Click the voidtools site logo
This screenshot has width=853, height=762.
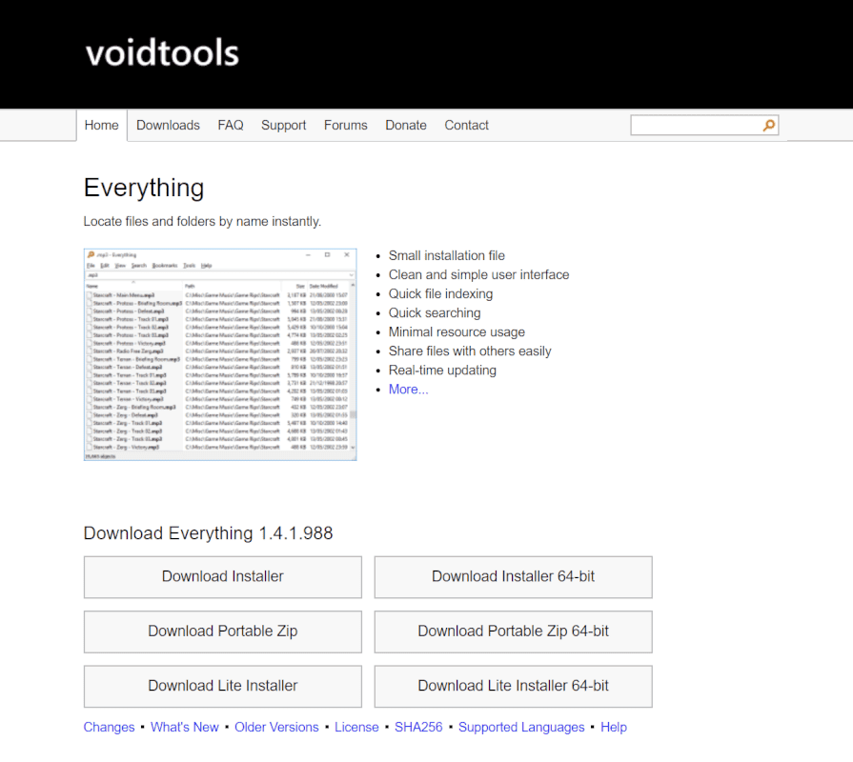[x=162, y=52]
